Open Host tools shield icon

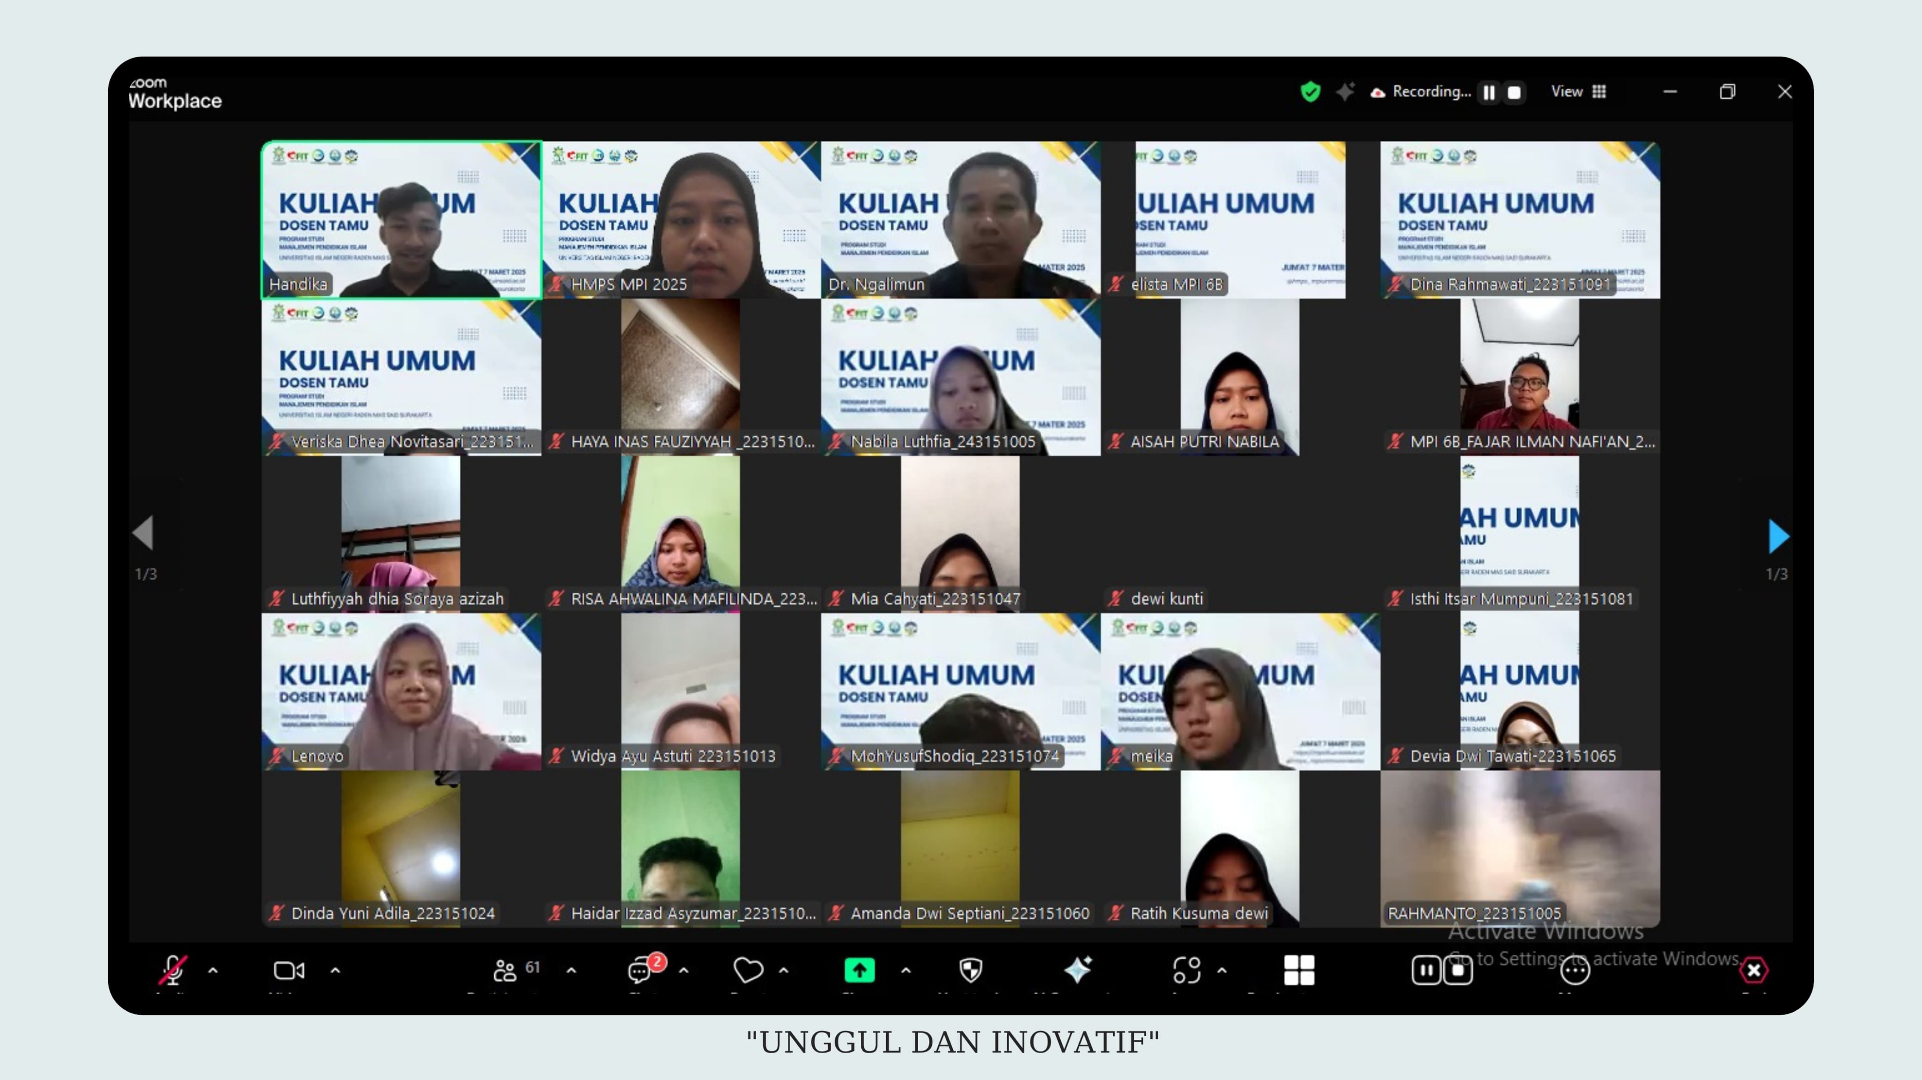970,971
